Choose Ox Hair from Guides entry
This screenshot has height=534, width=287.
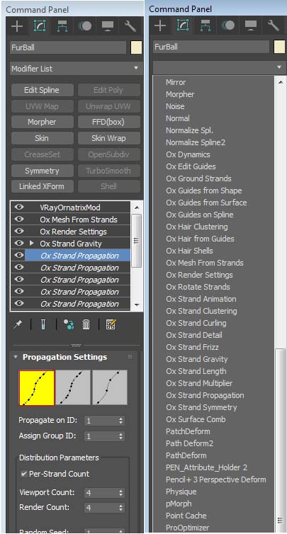(200, 239)
